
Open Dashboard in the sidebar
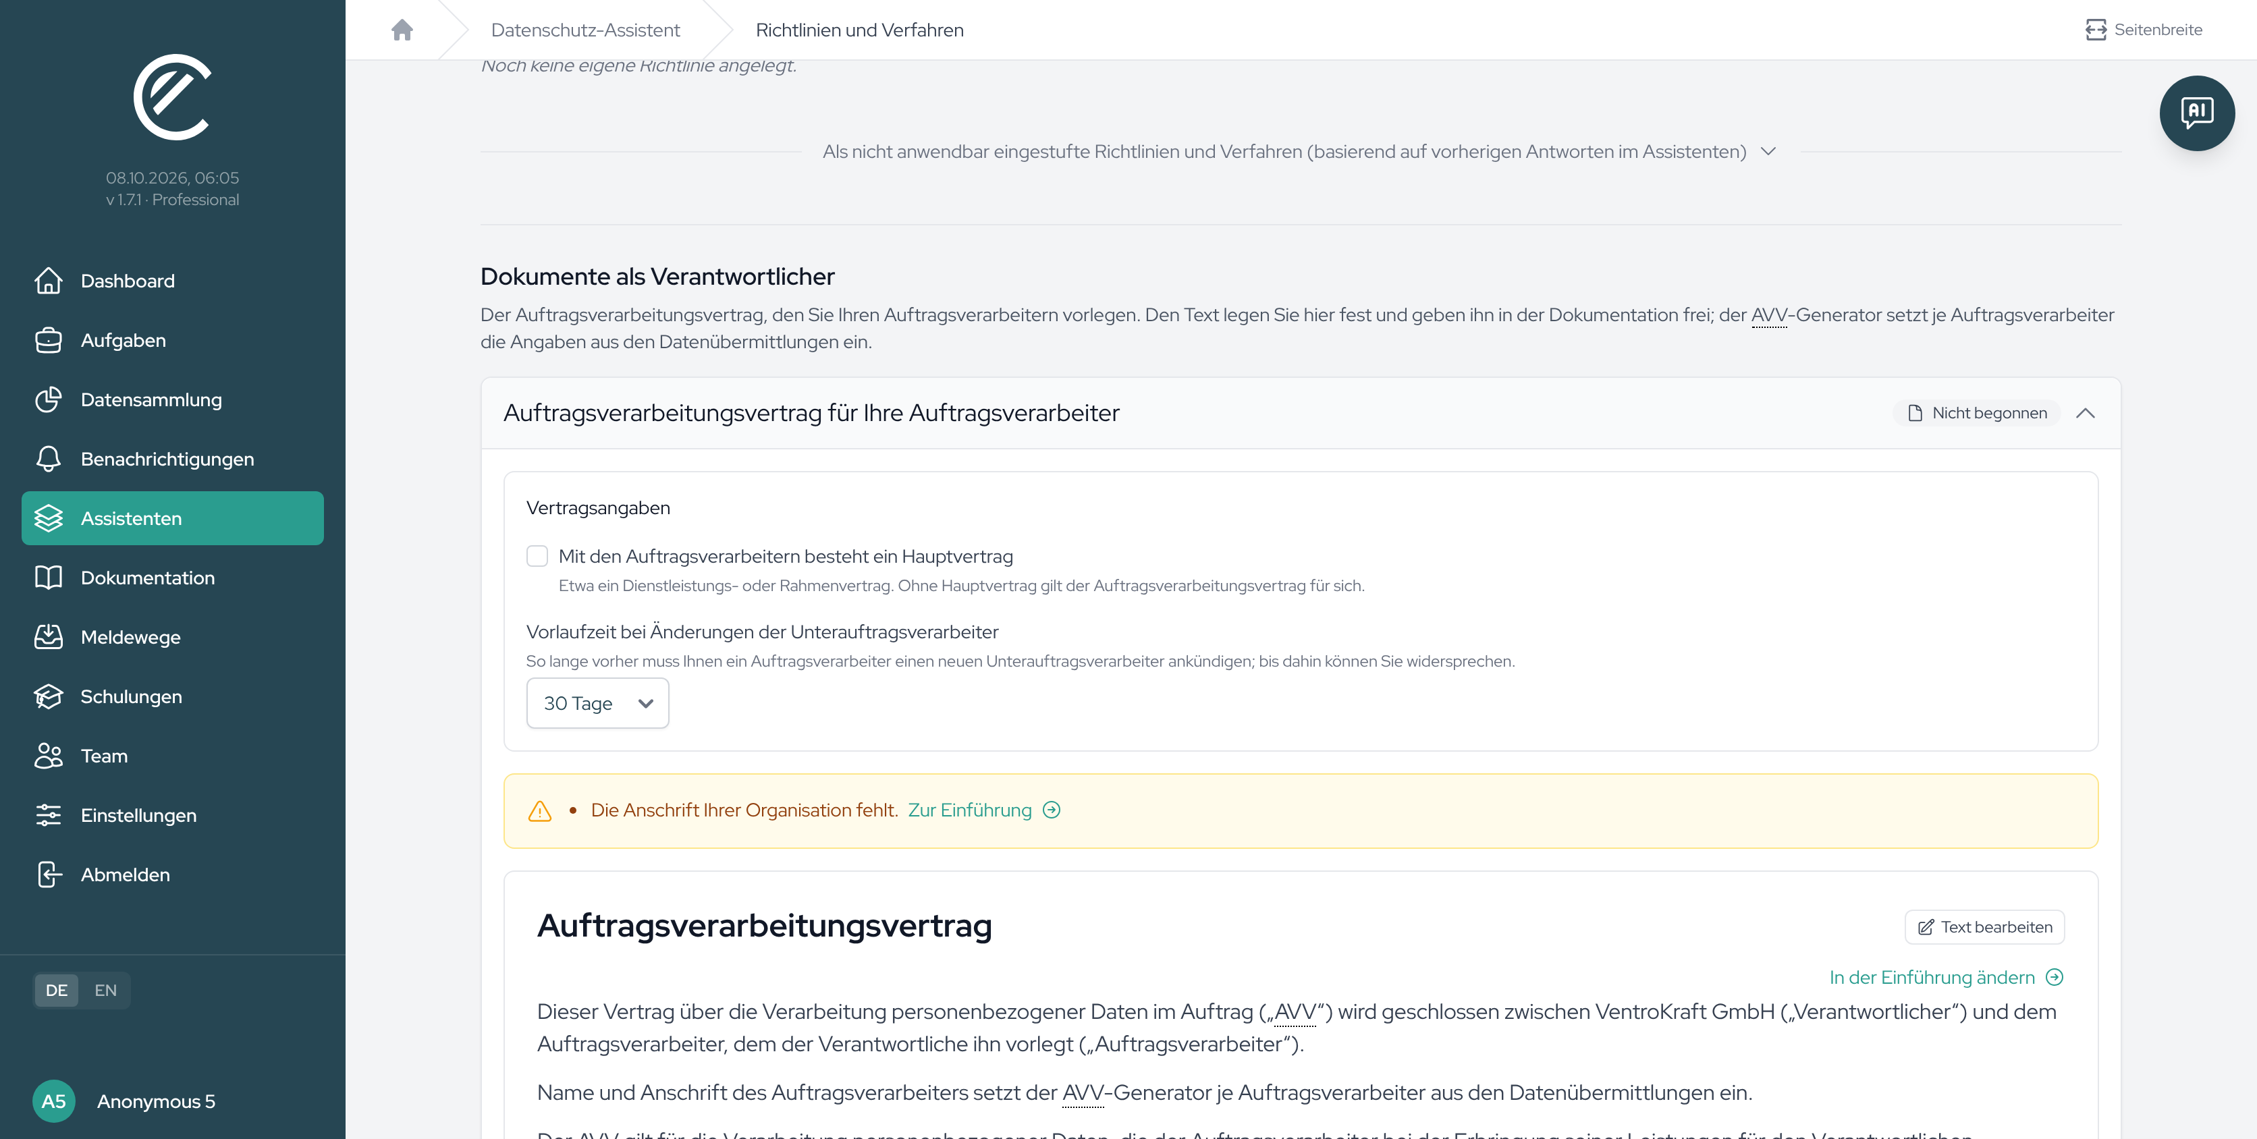coord(173,281)
